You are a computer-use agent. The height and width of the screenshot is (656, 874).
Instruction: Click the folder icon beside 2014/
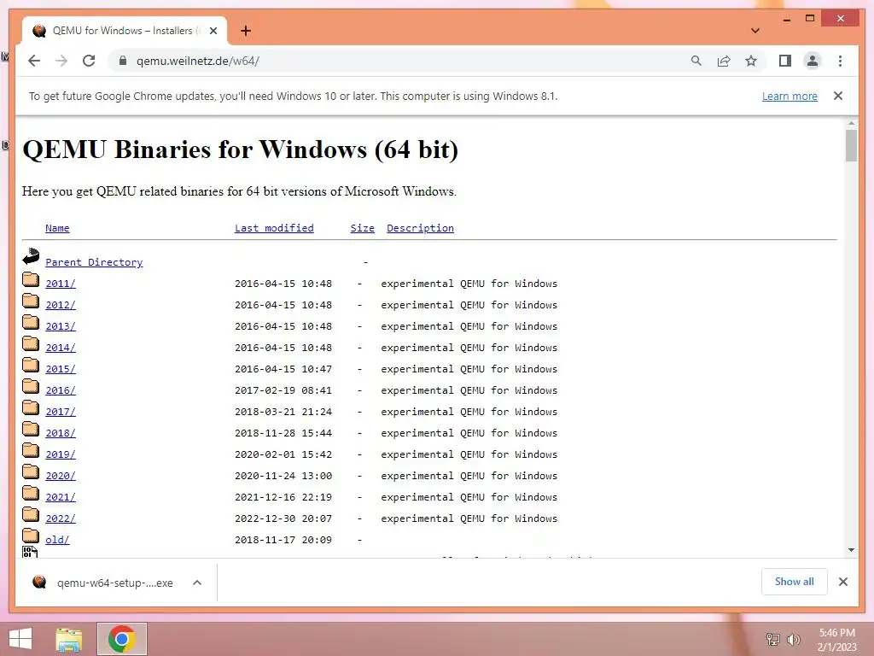point(31,343)
